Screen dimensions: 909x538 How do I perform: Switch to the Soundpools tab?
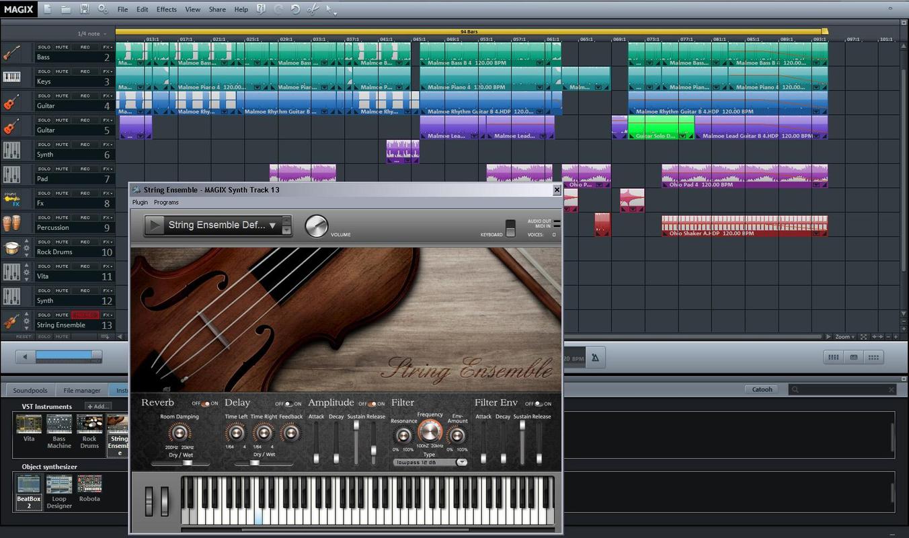tap(30, 390)
